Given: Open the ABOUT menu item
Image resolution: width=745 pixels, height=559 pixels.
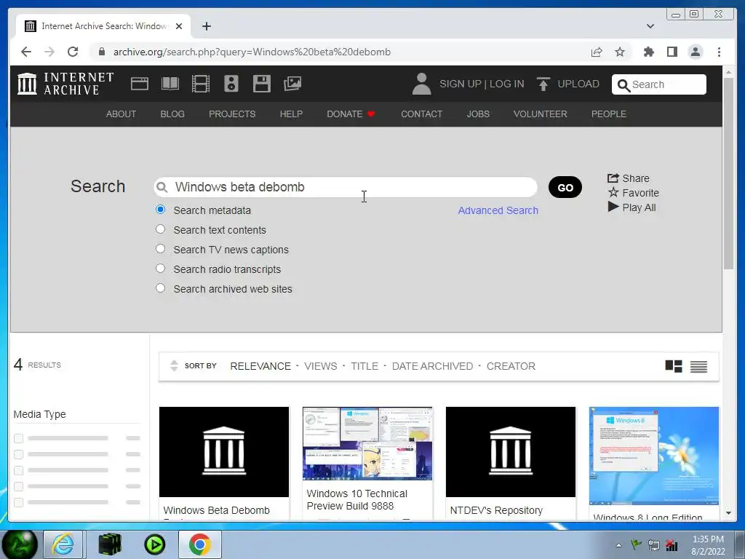Looking at the screenshot, I should (x=121, y=114).
